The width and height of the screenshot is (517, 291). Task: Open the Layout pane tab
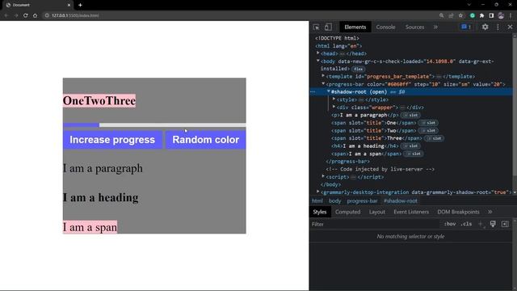(377, 212)
